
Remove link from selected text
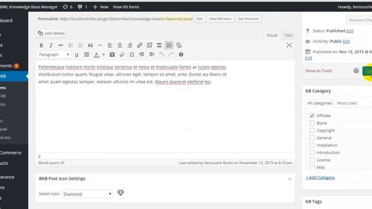(149, 45)
